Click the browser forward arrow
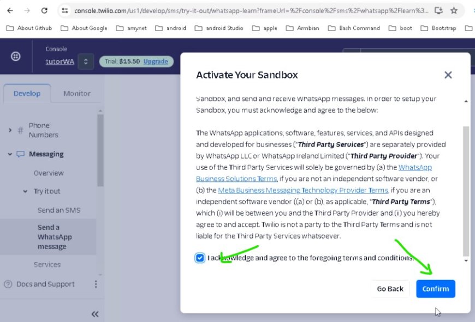Viewport: 475px width, 322px height. tap(27, 10)
